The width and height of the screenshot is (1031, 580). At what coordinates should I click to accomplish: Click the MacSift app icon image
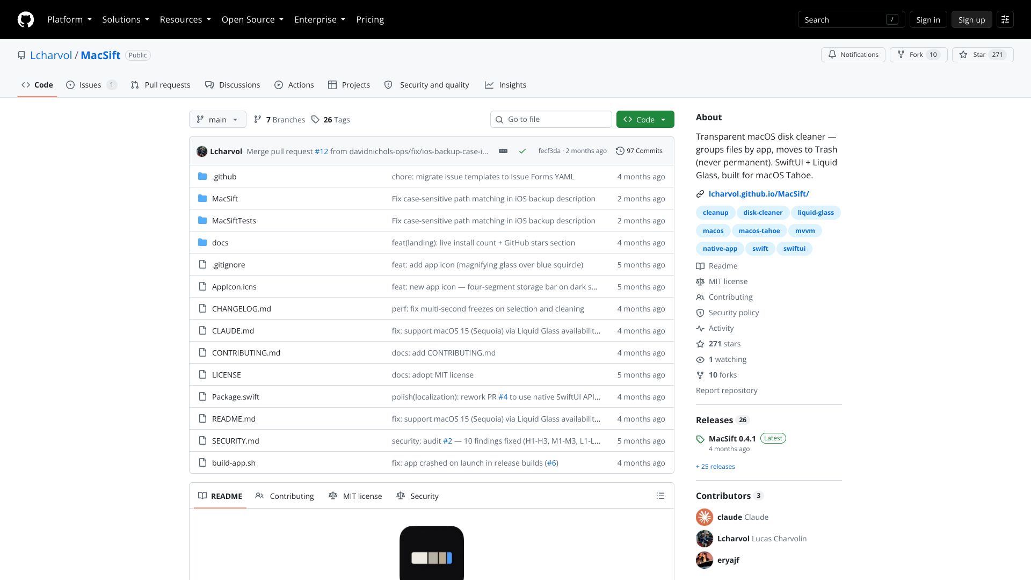[x=432, y=553]
